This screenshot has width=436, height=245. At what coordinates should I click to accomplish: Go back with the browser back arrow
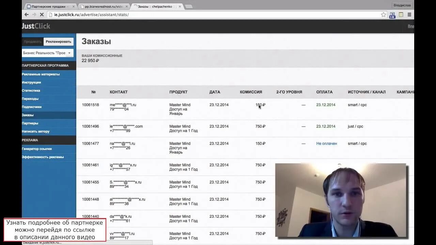coord(27,15)
